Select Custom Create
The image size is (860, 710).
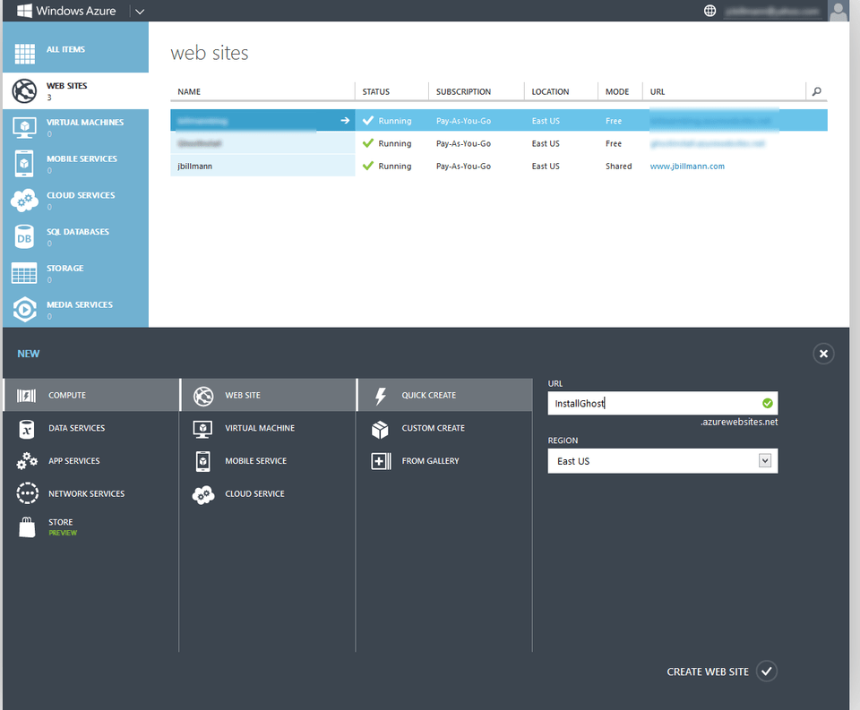click(x=445, y=428)
